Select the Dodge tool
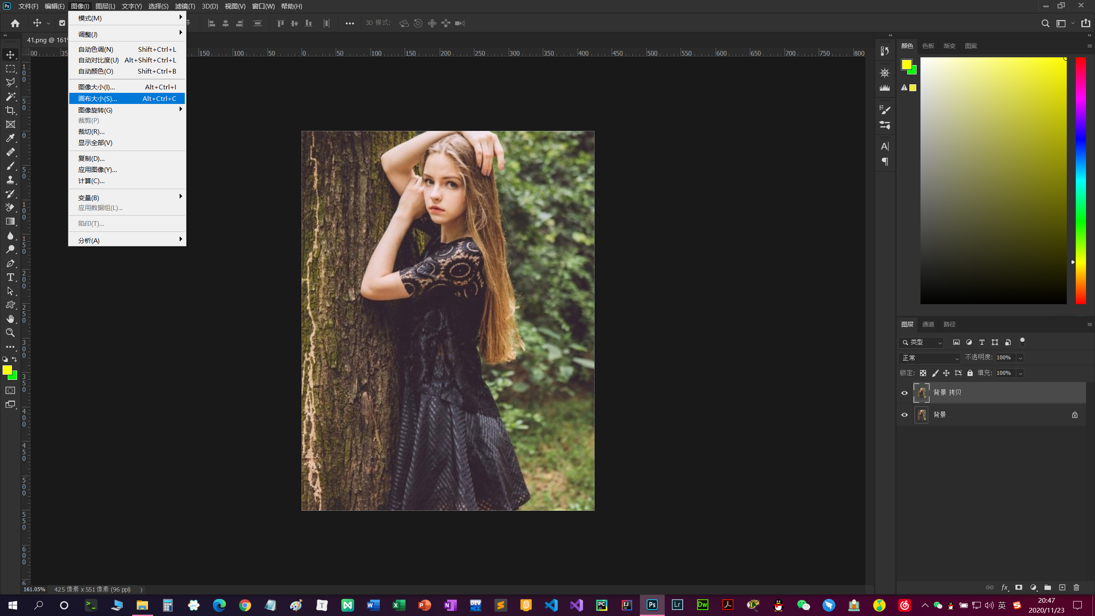Image resolution: width=1095 pixels, height=616 pixels. point(10,249)
